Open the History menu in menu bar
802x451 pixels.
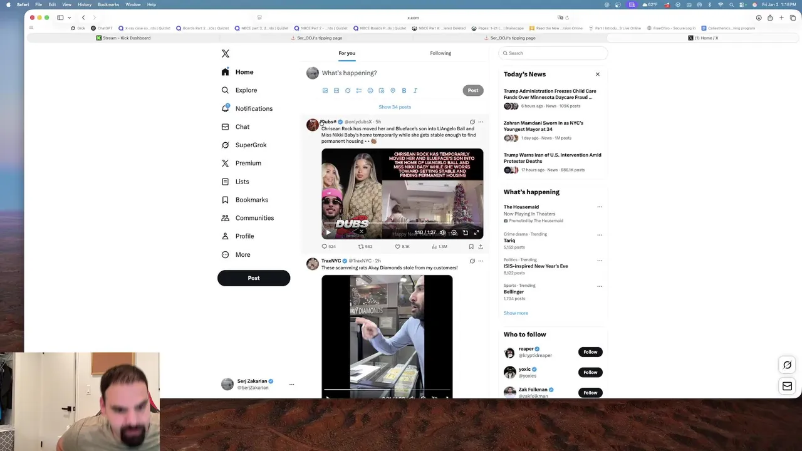(x=85, y=4)
